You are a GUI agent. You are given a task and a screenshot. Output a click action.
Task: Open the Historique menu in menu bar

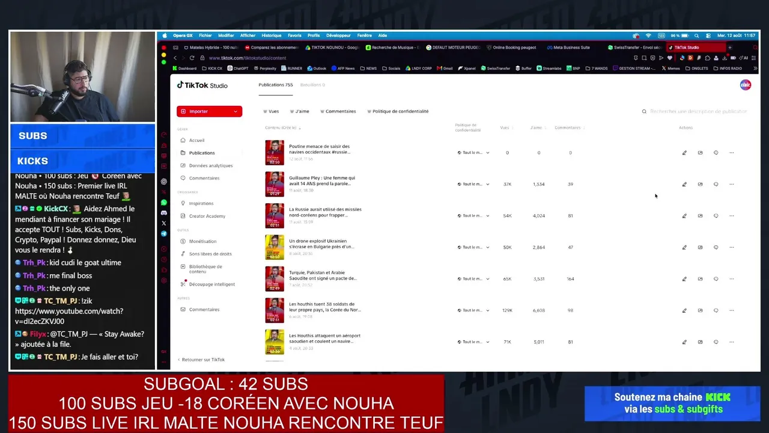tap(271, 35)
